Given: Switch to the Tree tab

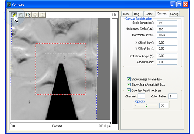Looking at the screenshot, I should pos(127,14).
